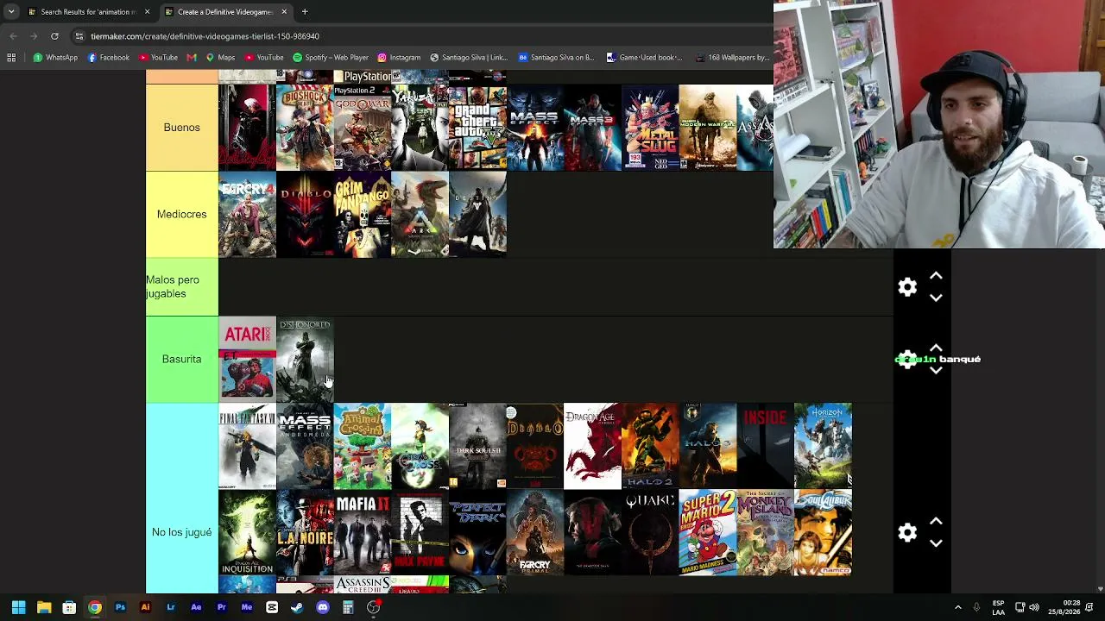Click the Malos pero jugables tier label
Viewport: 1105px width, 621px height.
pyautogui.click(x=181, y=287)
